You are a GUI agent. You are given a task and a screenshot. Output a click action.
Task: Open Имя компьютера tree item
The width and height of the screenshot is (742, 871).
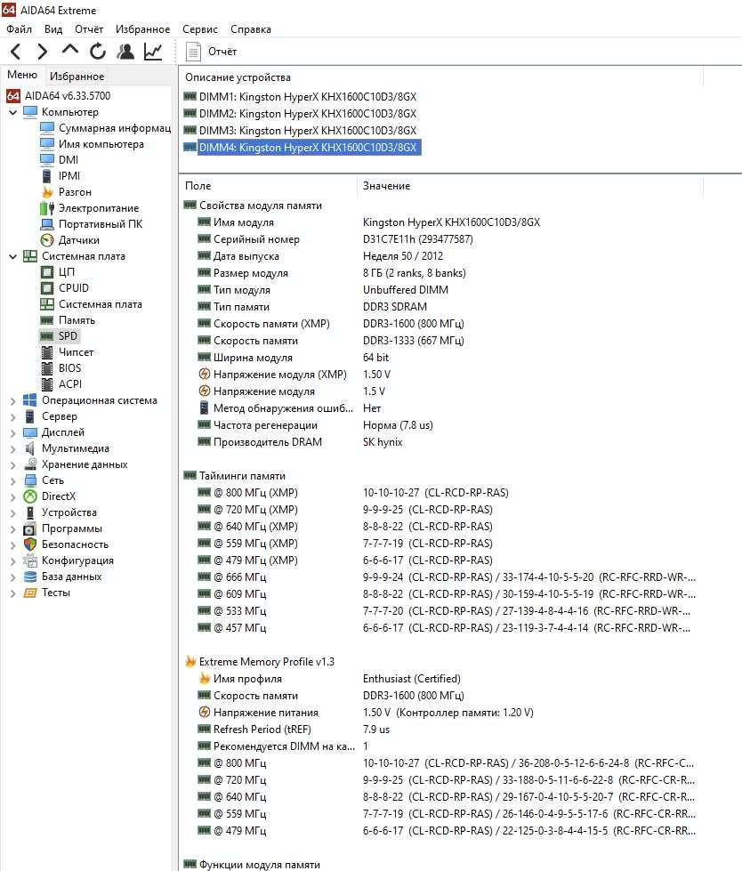tap(93, 144)
